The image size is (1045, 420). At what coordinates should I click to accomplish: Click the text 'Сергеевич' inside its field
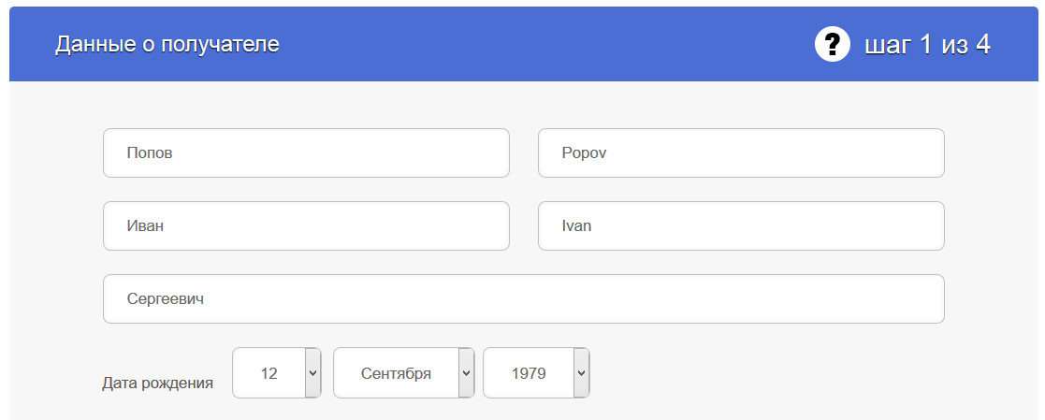click(166, 299)
